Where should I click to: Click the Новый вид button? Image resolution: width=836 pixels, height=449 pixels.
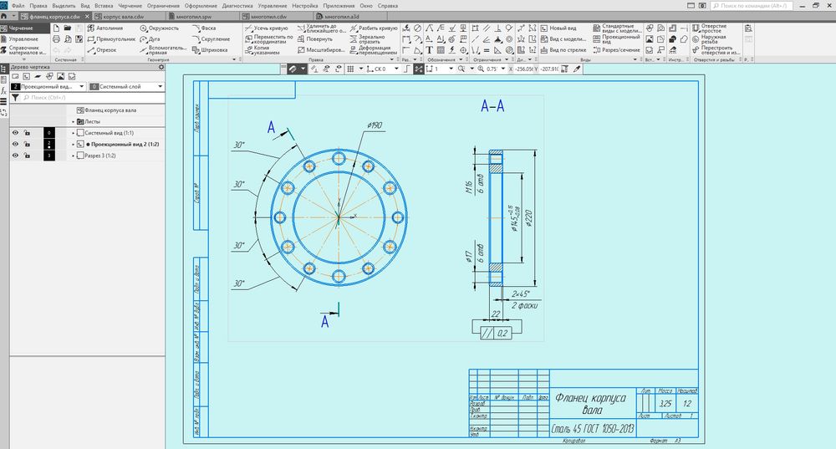click(558, 28)
